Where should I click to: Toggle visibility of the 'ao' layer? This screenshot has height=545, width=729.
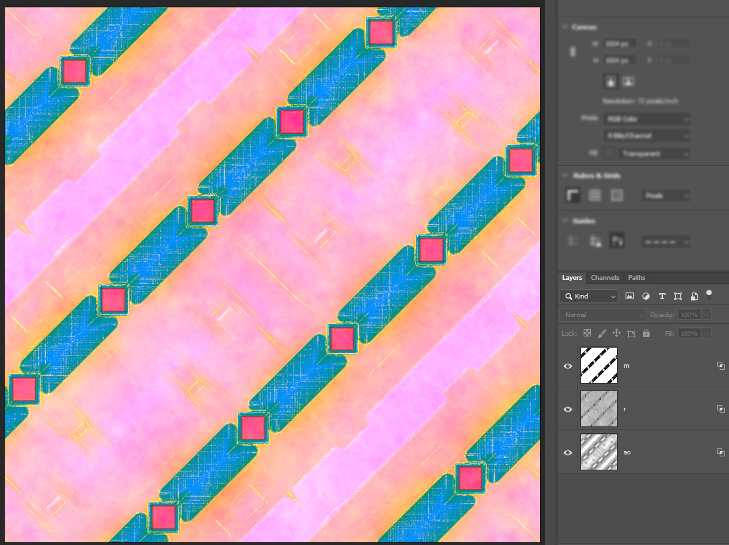coord(568,452)
